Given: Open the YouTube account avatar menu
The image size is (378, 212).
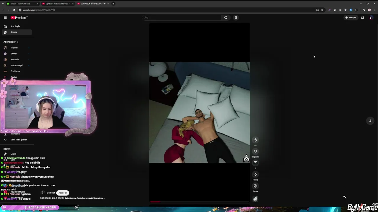Looking at the screenshot, I should (371, 18).
